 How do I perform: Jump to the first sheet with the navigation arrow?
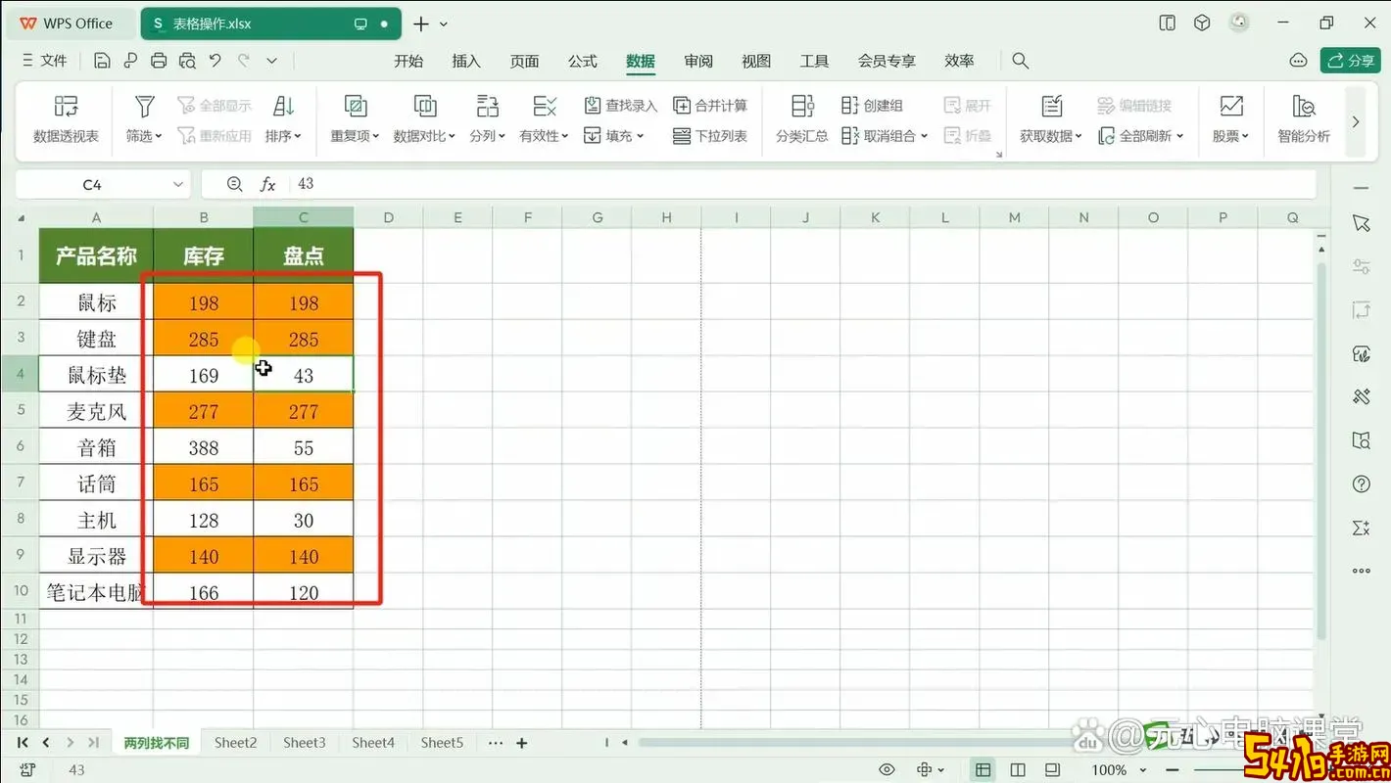click(x=23, y=743)
